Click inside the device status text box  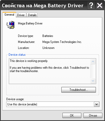(50, 71)
